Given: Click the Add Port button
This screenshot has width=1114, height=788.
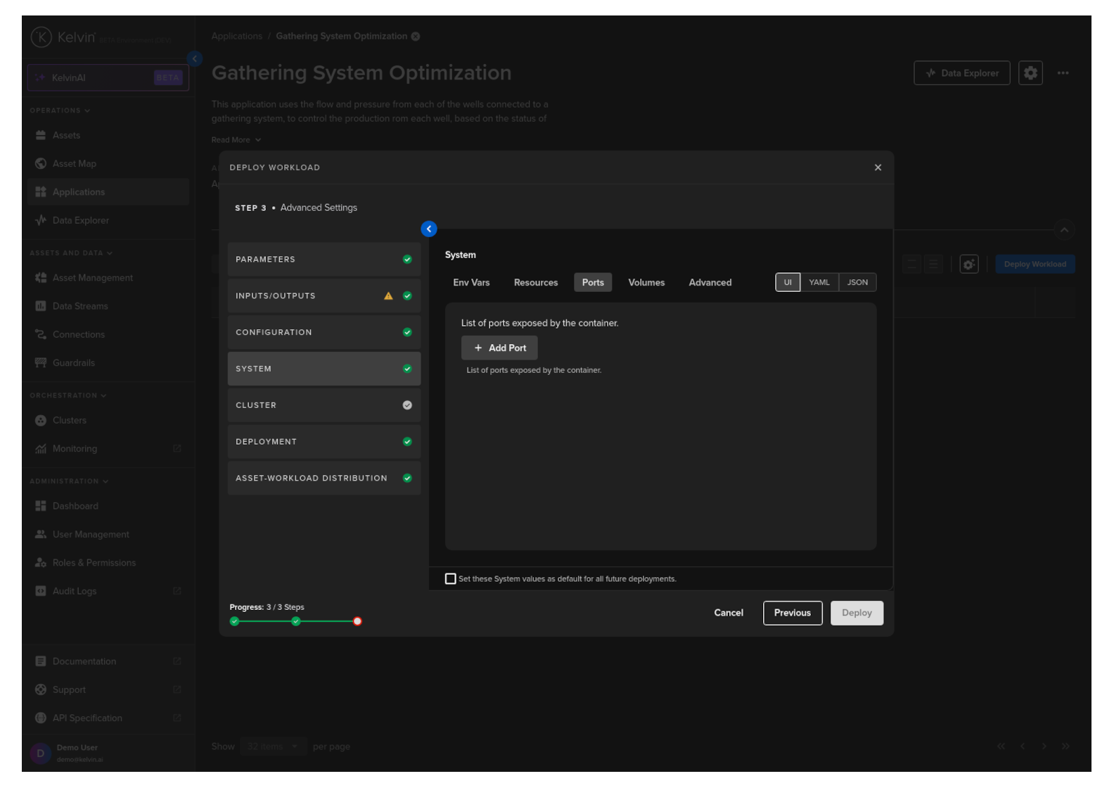Looking at the screenshot, I should point(499,348).
